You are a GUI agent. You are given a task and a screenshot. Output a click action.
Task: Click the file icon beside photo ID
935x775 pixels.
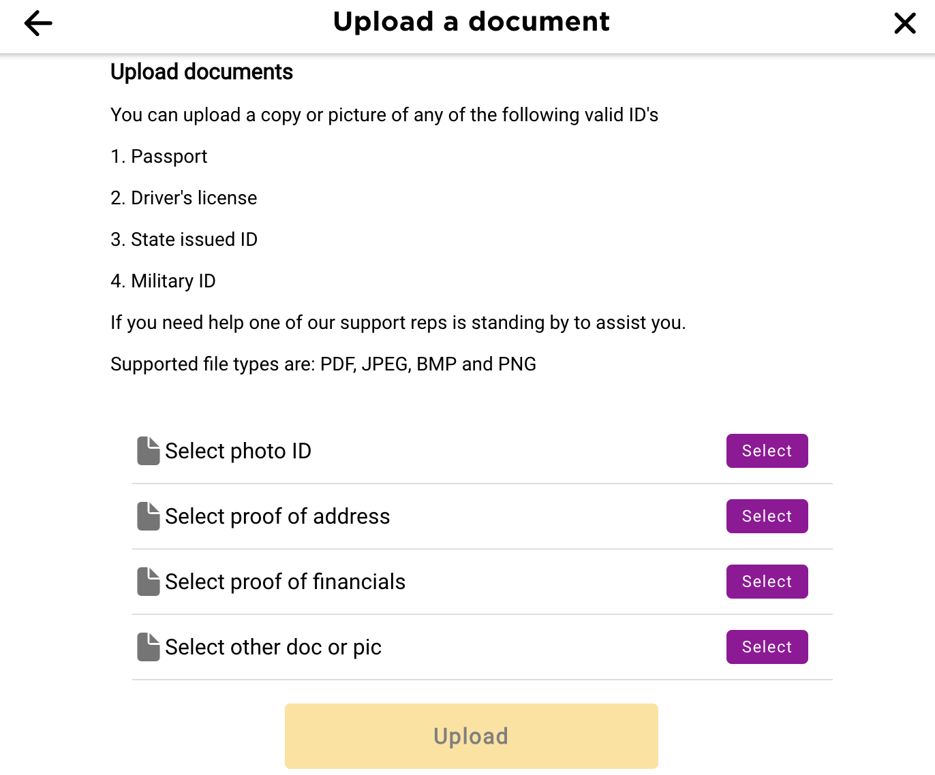pos(149,451)
